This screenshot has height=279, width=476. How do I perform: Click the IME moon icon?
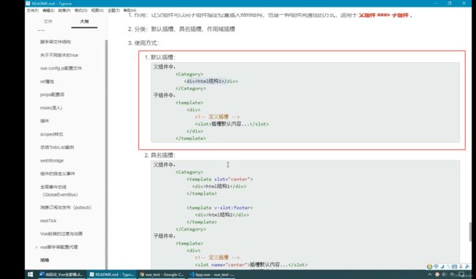442,267
